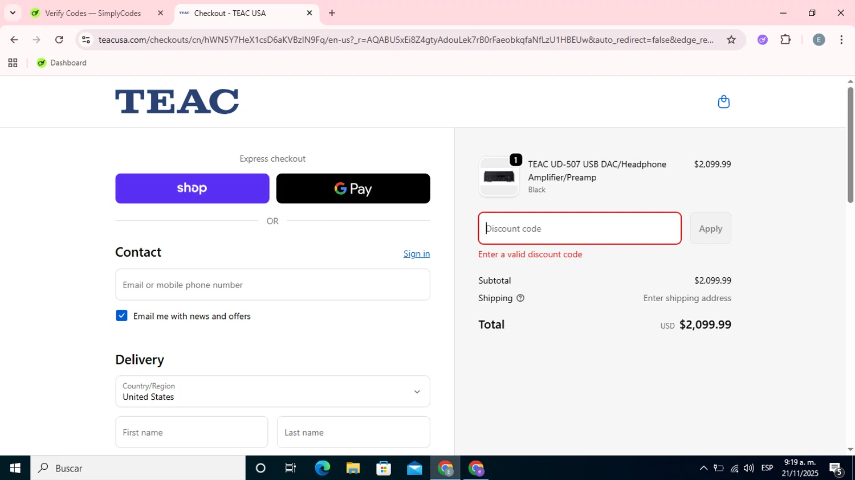Open Cortana circle icon in taskbar
The image size is (855, 480).
(x=260, y=468)
